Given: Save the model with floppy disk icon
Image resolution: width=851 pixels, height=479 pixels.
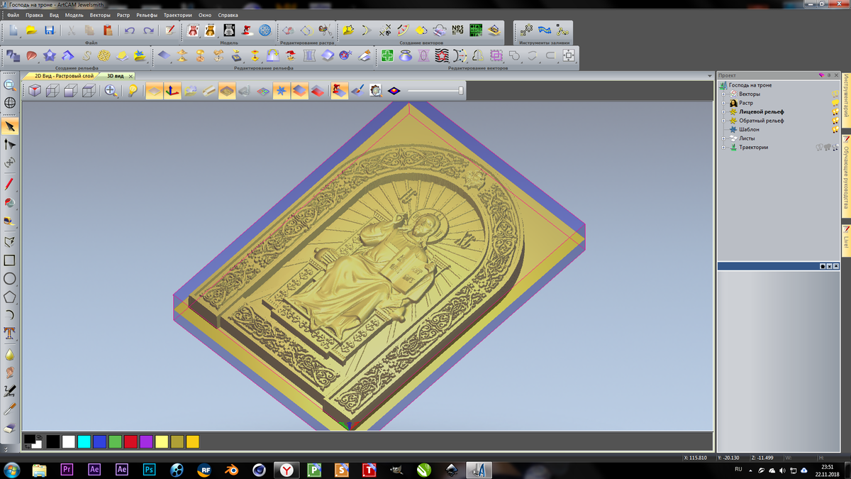Looking at the screenshot, I should [x=50, y=31].
